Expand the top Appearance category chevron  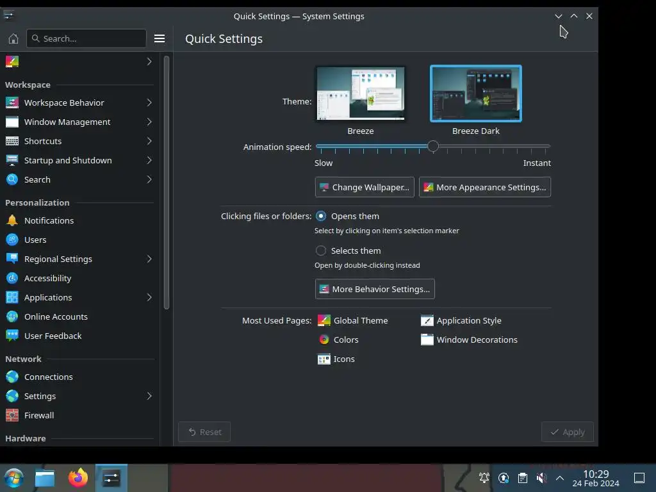pos(149,61)
